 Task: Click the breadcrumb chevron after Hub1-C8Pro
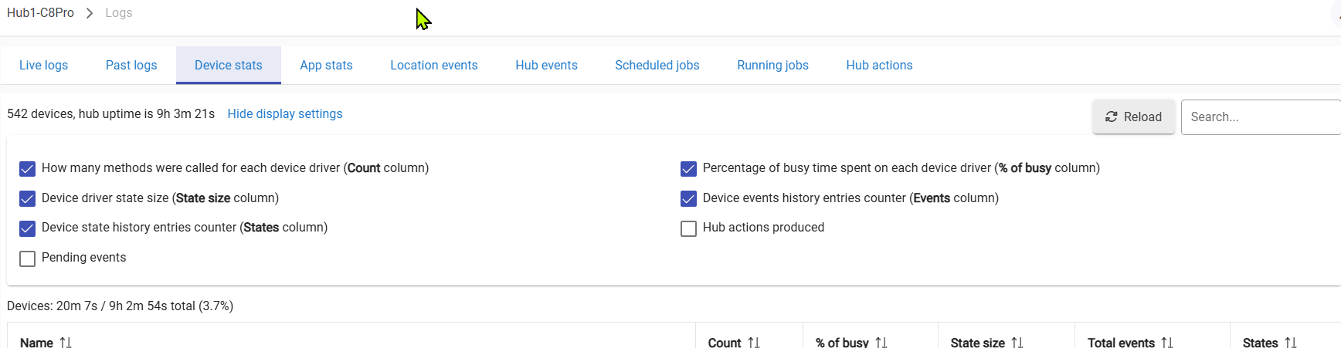pyautogui.click(x=90, y=13)
